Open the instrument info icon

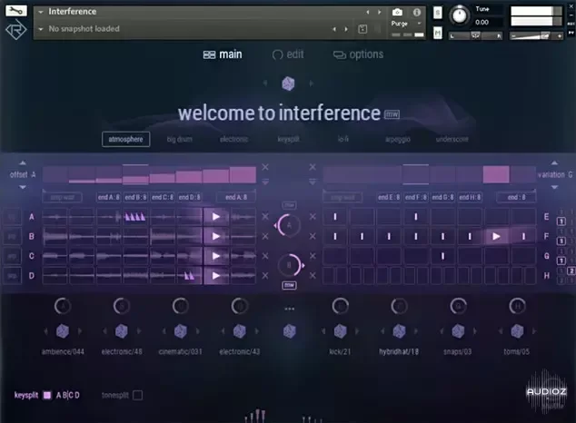(x=417, y=12)
